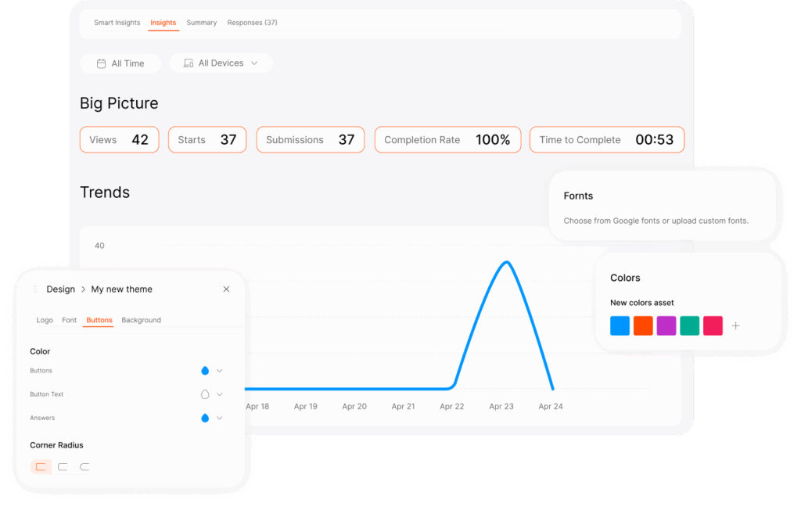Screen dimensions: 801x507
Task: Click the devices icon in All Devices filter
Action: [x=188, y=63]
